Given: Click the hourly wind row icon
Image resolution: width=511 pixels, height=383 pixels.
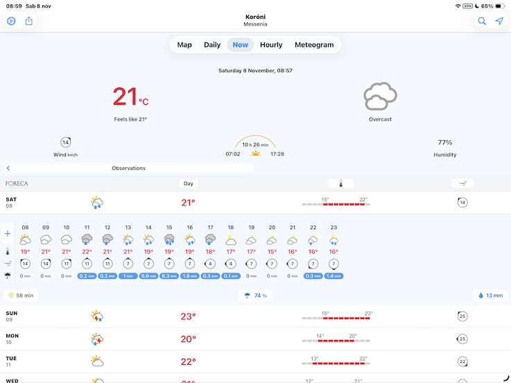Looking at the screenshot, I should pos(8,263).
